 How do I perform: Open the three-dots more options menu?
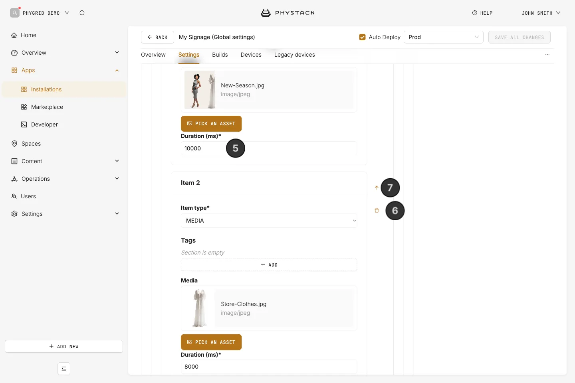pyautogui.click(x=547, y=55)
